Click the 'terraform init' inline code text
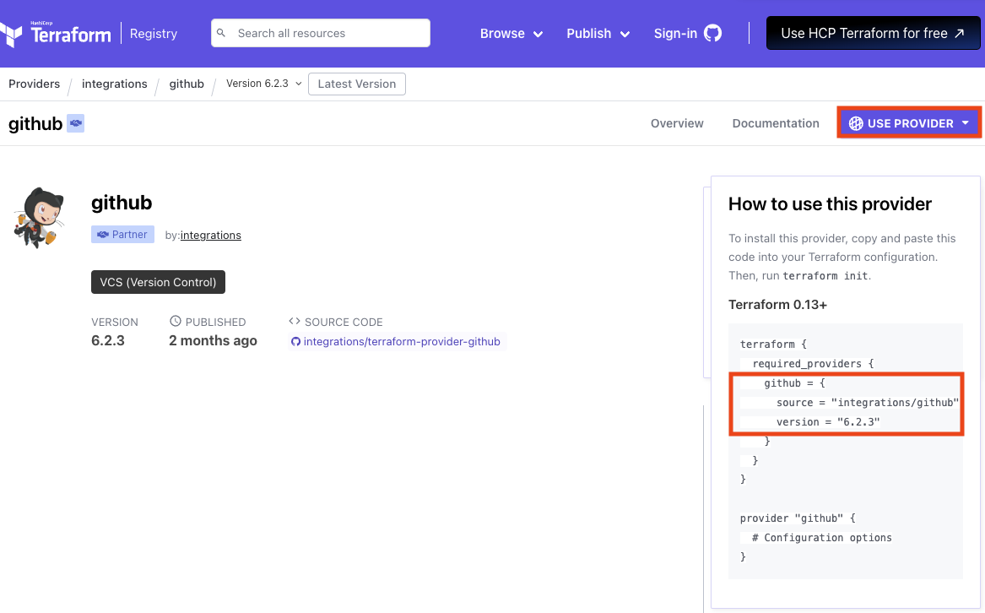The height and width of the screenshot is (613, 985). (825, 276)
